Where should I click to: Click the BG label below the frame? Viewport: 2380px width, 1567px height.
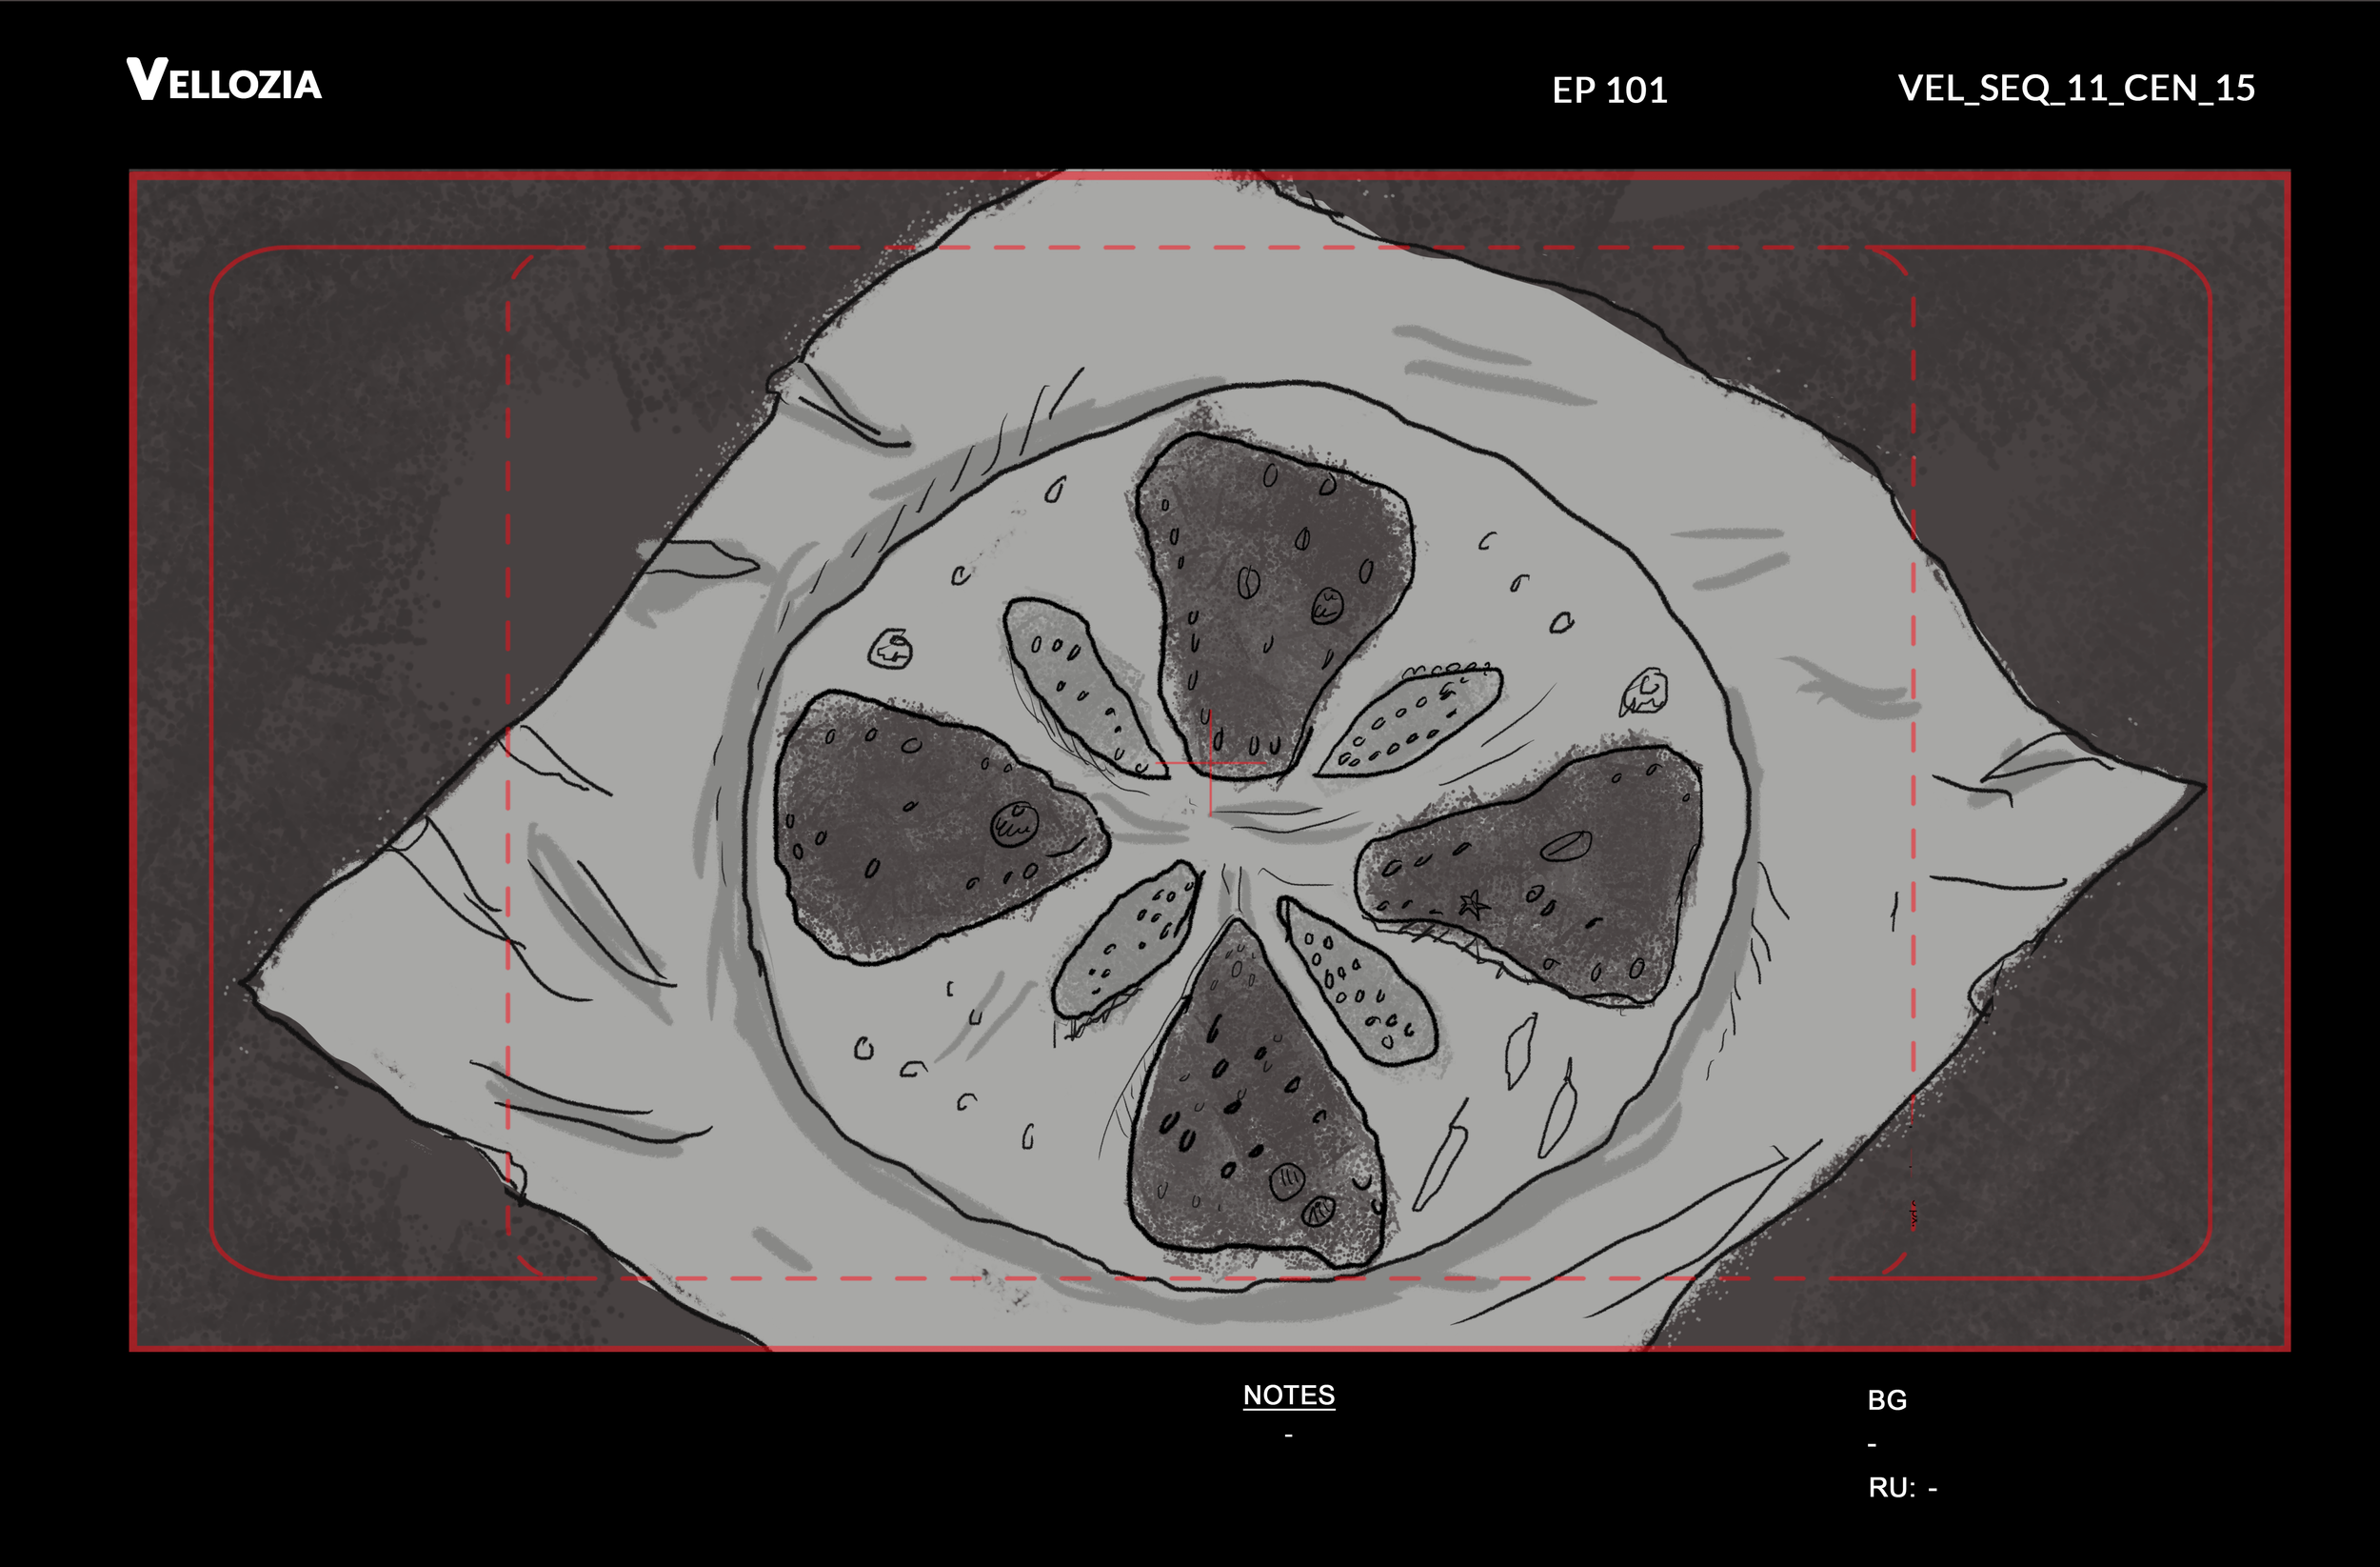[1887, 1400]
